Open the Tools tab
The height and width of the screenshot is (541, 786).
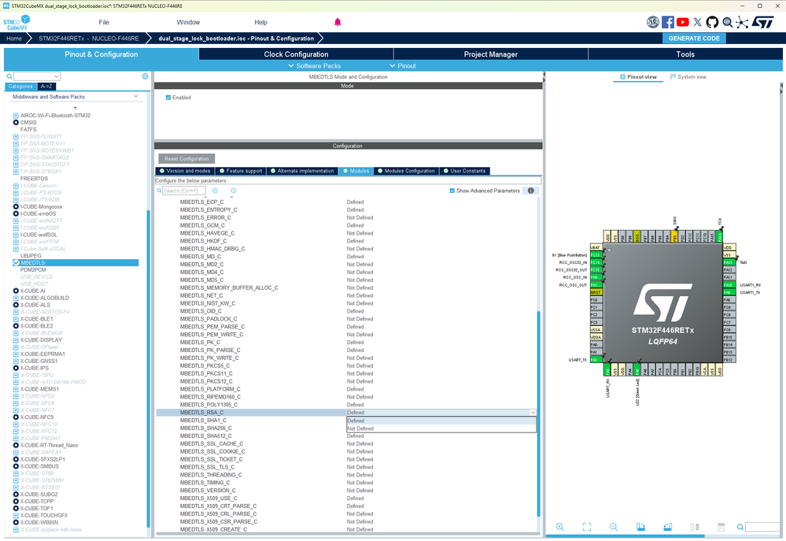pyautogui.click(x=685, y=54)
